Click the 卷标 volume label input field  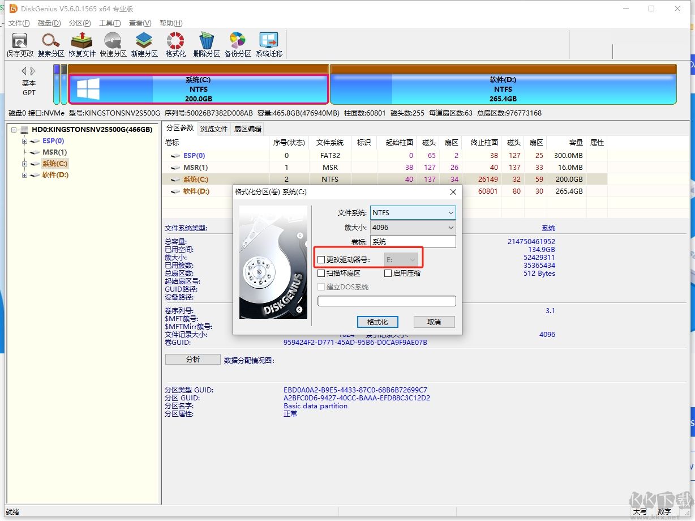pos(413,242)
